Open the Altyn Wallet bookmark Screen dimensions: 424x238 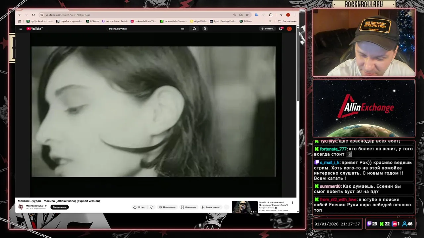click(198, 21)
